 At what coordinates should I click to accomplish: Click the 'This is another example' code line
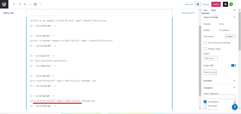tap(71, 41)
